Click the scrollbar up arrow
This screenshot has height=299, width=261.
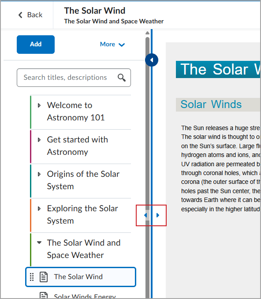click(x=147, y=33)
